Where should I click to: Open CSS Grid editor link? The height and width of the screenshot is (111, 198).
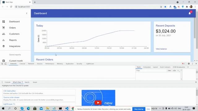[10, 91]
